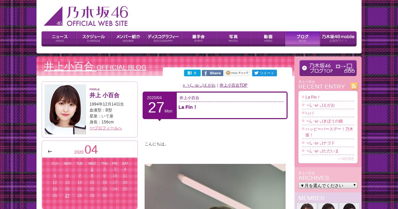Click the RECENT ENTRY heading
This screenshot has width=398, height=209.
pos(322,87)
